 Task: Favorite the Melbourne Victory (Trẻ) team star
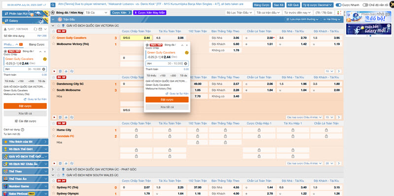point(53,44)
